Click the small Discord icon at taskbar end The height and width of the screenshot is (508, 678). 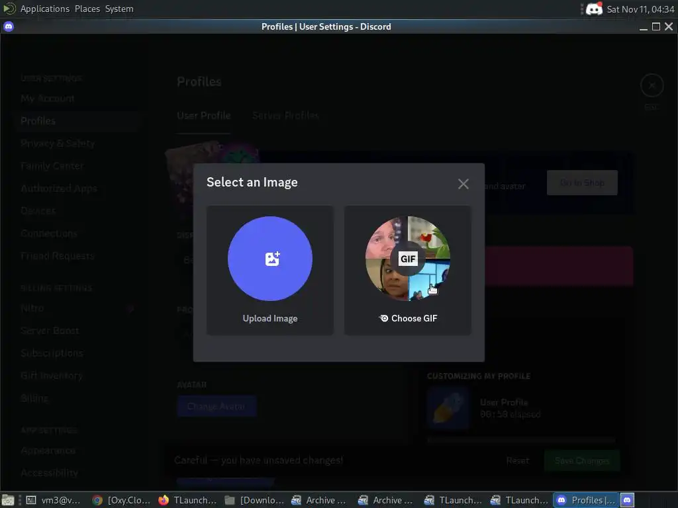[x=627, y=500]
